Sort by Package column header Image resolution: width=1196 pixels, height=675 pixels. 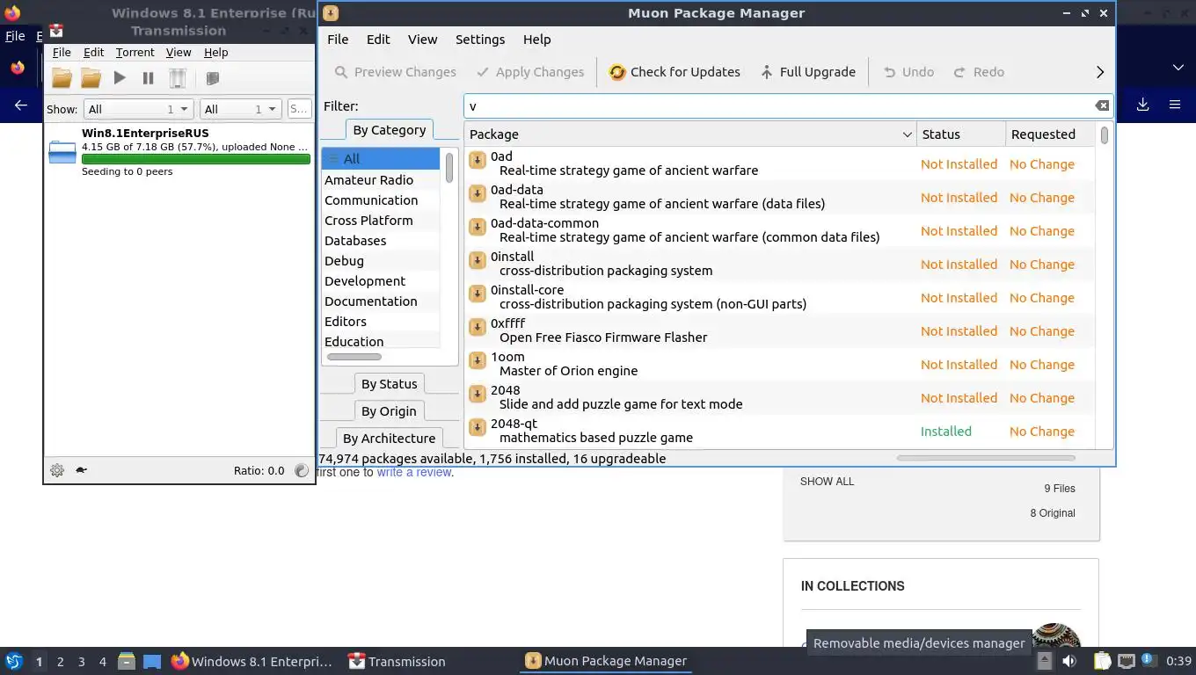tap(690, 134)
